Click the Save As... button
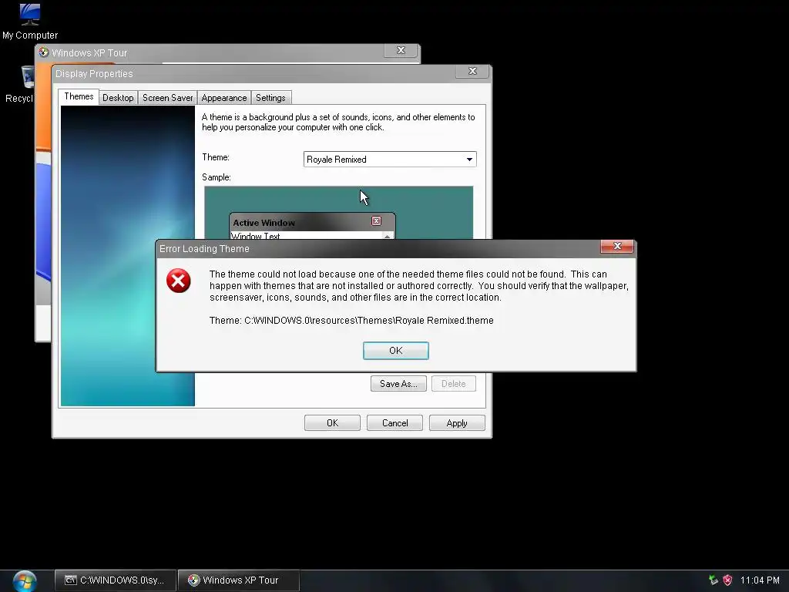Image resolution: width=789 pixels, height=592 pixels. point(398,384)
